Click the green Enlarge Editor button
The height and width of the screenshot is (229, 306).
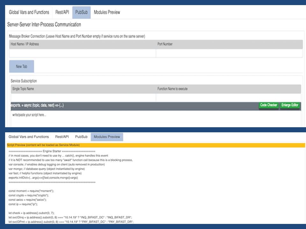290,105
